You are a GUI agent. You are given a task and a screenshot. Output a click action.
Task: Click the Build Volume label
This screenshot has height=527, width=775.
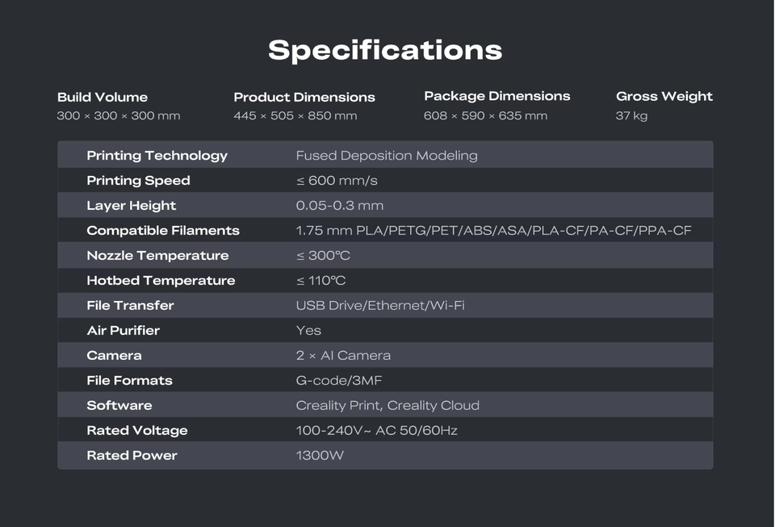pos(103,97)
